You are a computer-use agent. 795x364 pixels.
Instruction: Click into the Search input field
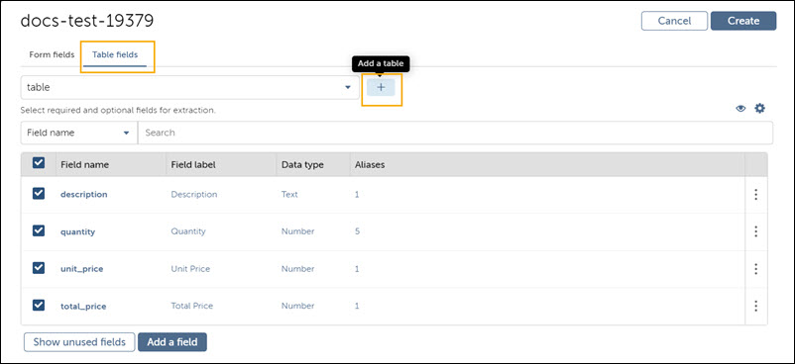pos(455,133)
